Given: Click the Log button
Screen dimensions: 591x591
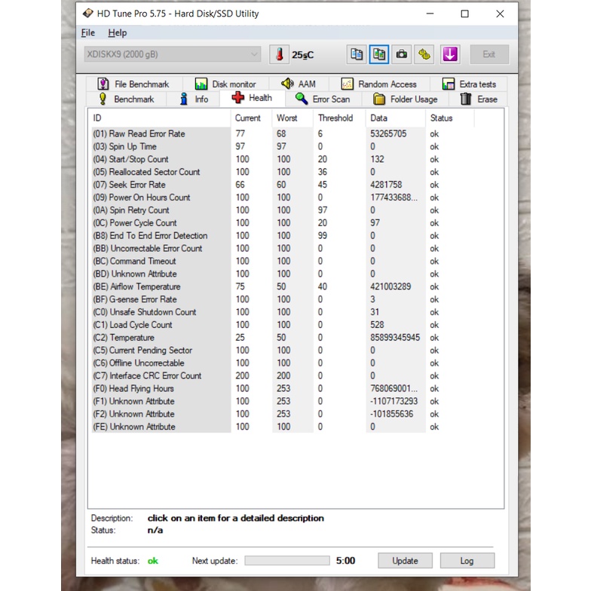Looking at the screenshot, I should pos(467,561).
